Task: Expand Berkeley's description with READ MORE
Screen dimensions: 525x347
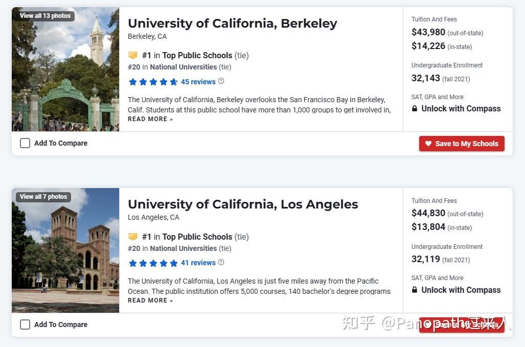Action: [150, 119]
